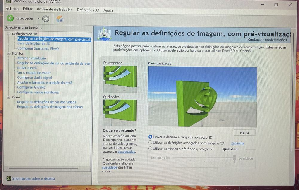Collapse the Vídeo tree node
The width and height of the screenshot is (299, 190).
click(x=8, y=97)
